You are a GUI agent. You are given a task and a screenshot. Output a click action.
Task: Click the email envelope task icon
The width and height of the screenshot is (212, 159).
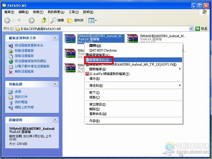(x=11, y=67)
